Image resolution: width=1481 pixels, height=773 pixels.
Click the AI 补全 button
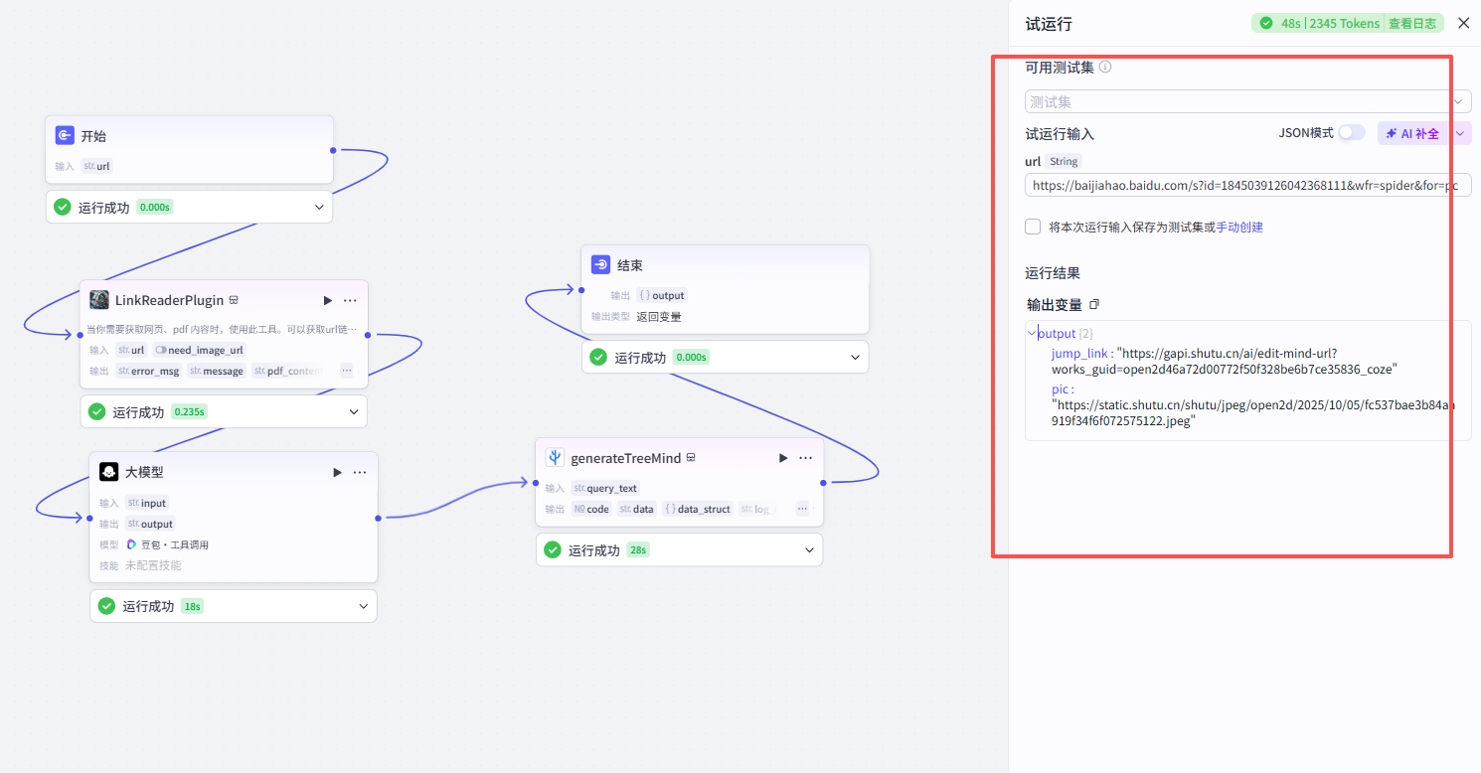point(1413,133)
